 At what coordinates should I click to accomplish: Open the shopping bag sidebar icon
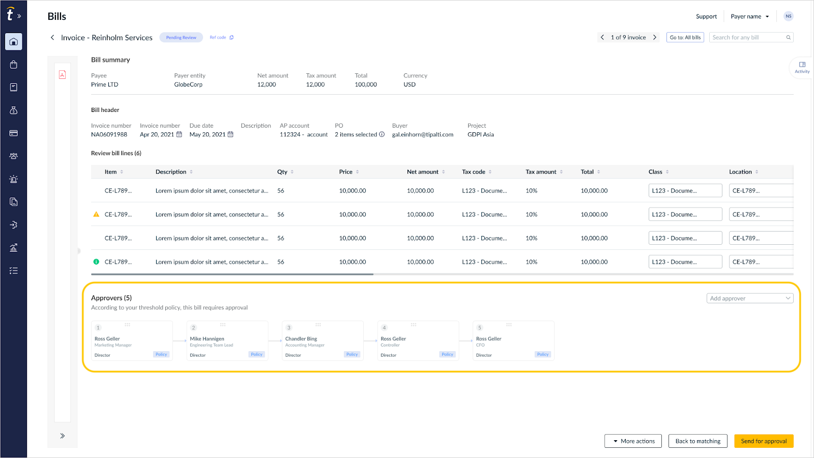(x=14, y=65)
